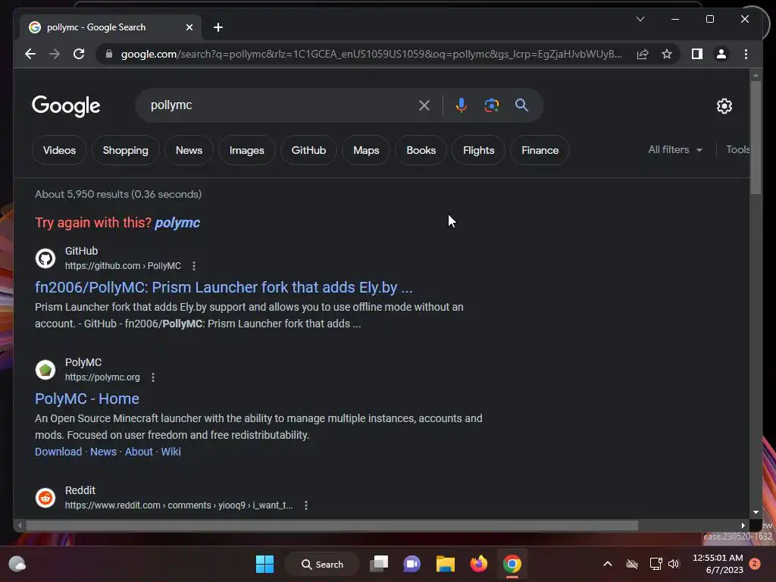Reload the Google search page
Image resolution: width=776 pixels, height=582 pixels.
(x=79, y=54)
